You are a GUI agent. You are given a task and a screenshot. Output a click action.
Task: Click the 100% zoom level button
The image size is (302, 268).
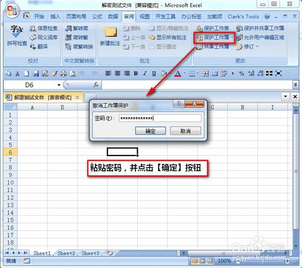click(224, 261)
